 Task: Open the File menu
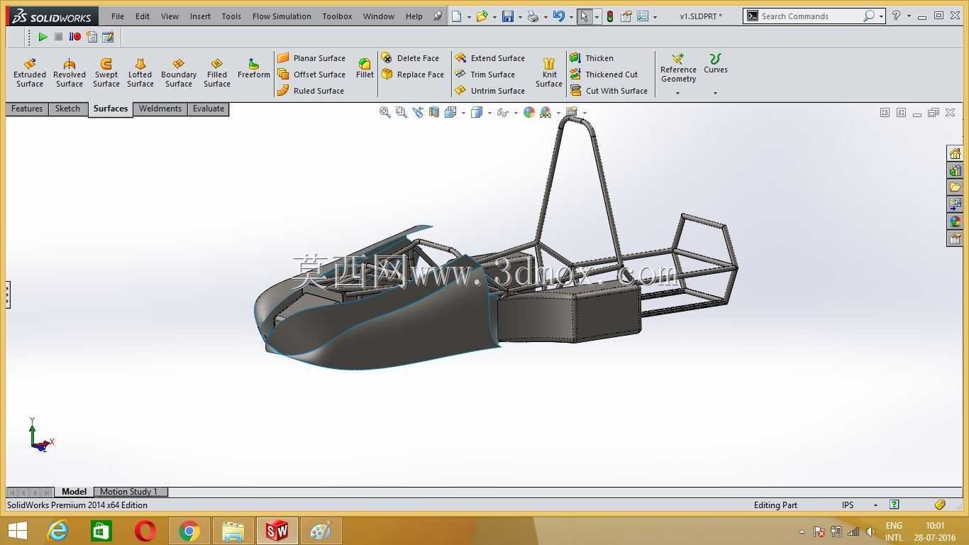pyautogui.click(x=118, y=16)
